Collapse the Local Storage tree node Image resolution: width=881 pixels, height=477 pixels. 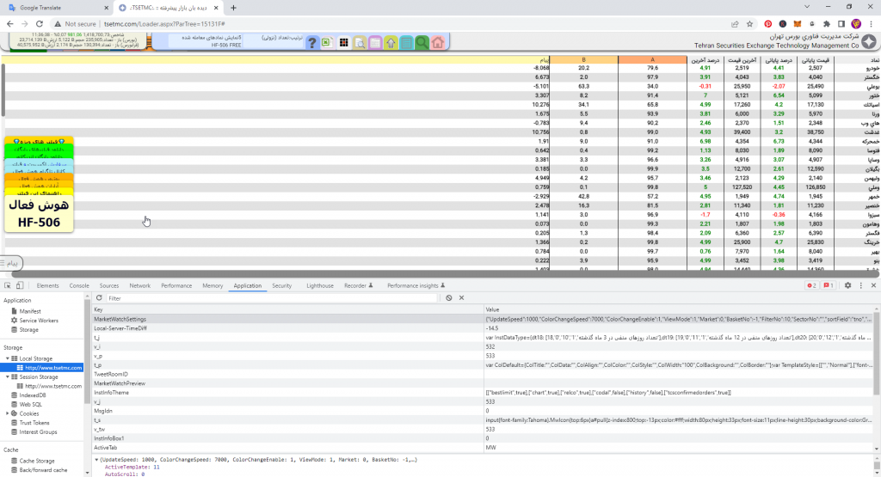coord(7,358)
